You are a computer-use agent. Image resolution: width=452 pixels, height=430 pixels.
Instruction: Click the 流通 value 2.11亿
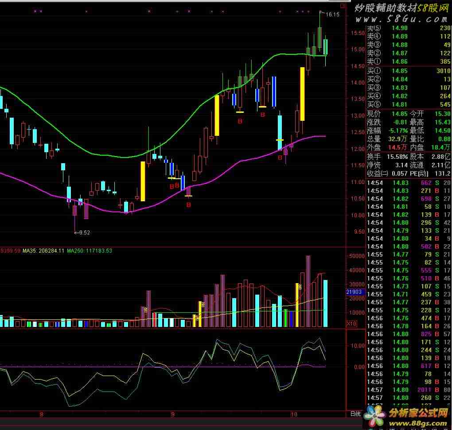[441, 165]
